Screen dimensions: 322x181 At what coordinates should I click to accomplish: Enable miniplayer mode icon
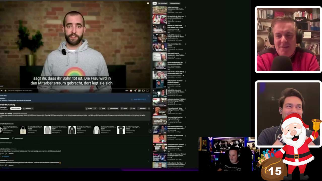[139, 90]
